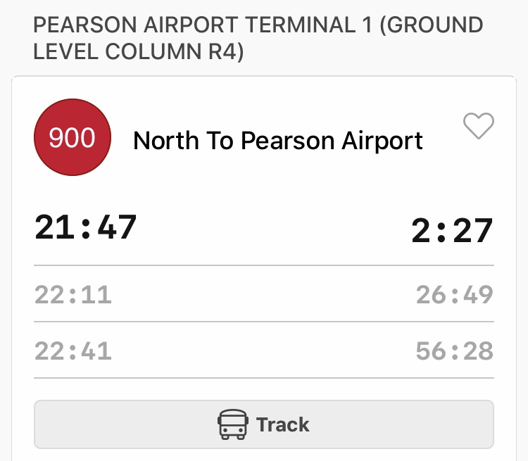Click the Track button

coord(264,424)
